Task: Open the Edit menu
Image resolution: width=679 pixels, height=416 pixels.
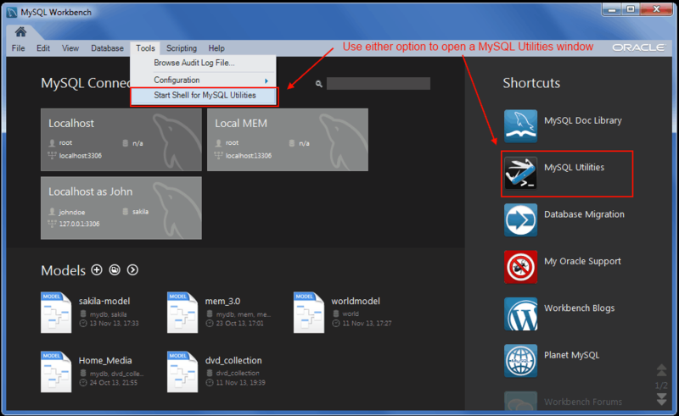Action: [x=43, y=48]
